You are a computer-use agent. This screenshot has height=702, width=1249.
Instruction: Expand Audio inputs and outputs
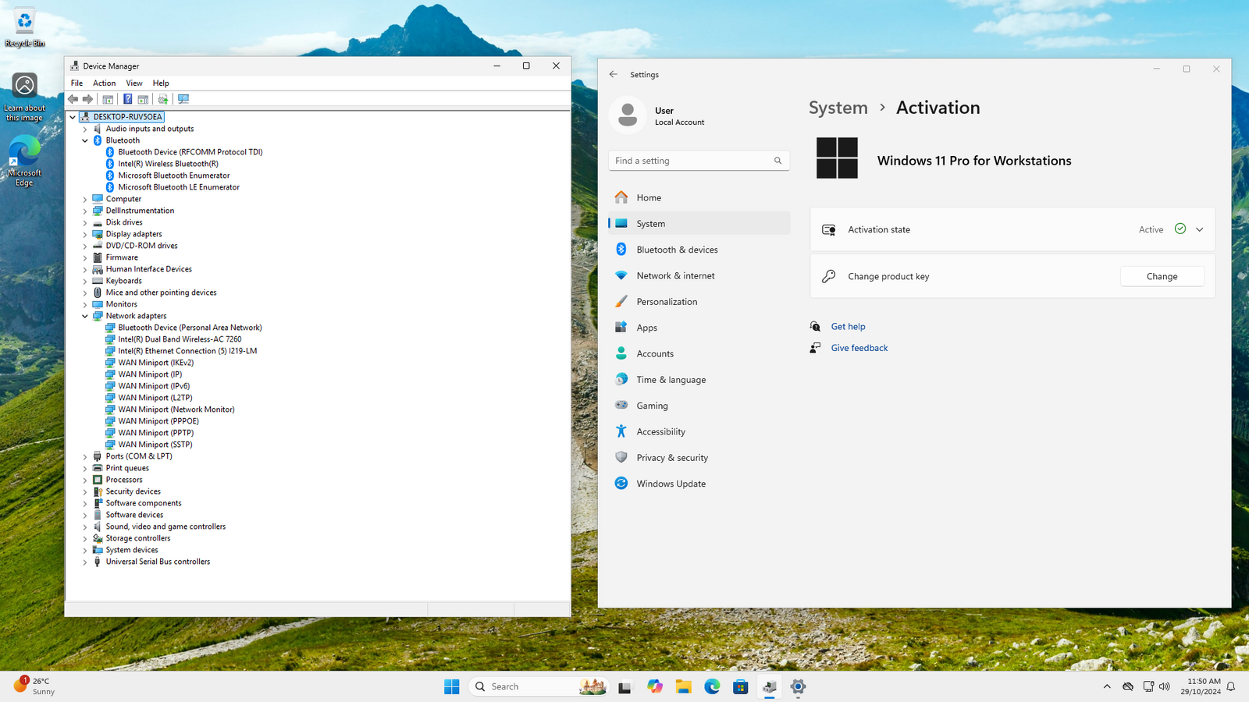coord(85,129)
